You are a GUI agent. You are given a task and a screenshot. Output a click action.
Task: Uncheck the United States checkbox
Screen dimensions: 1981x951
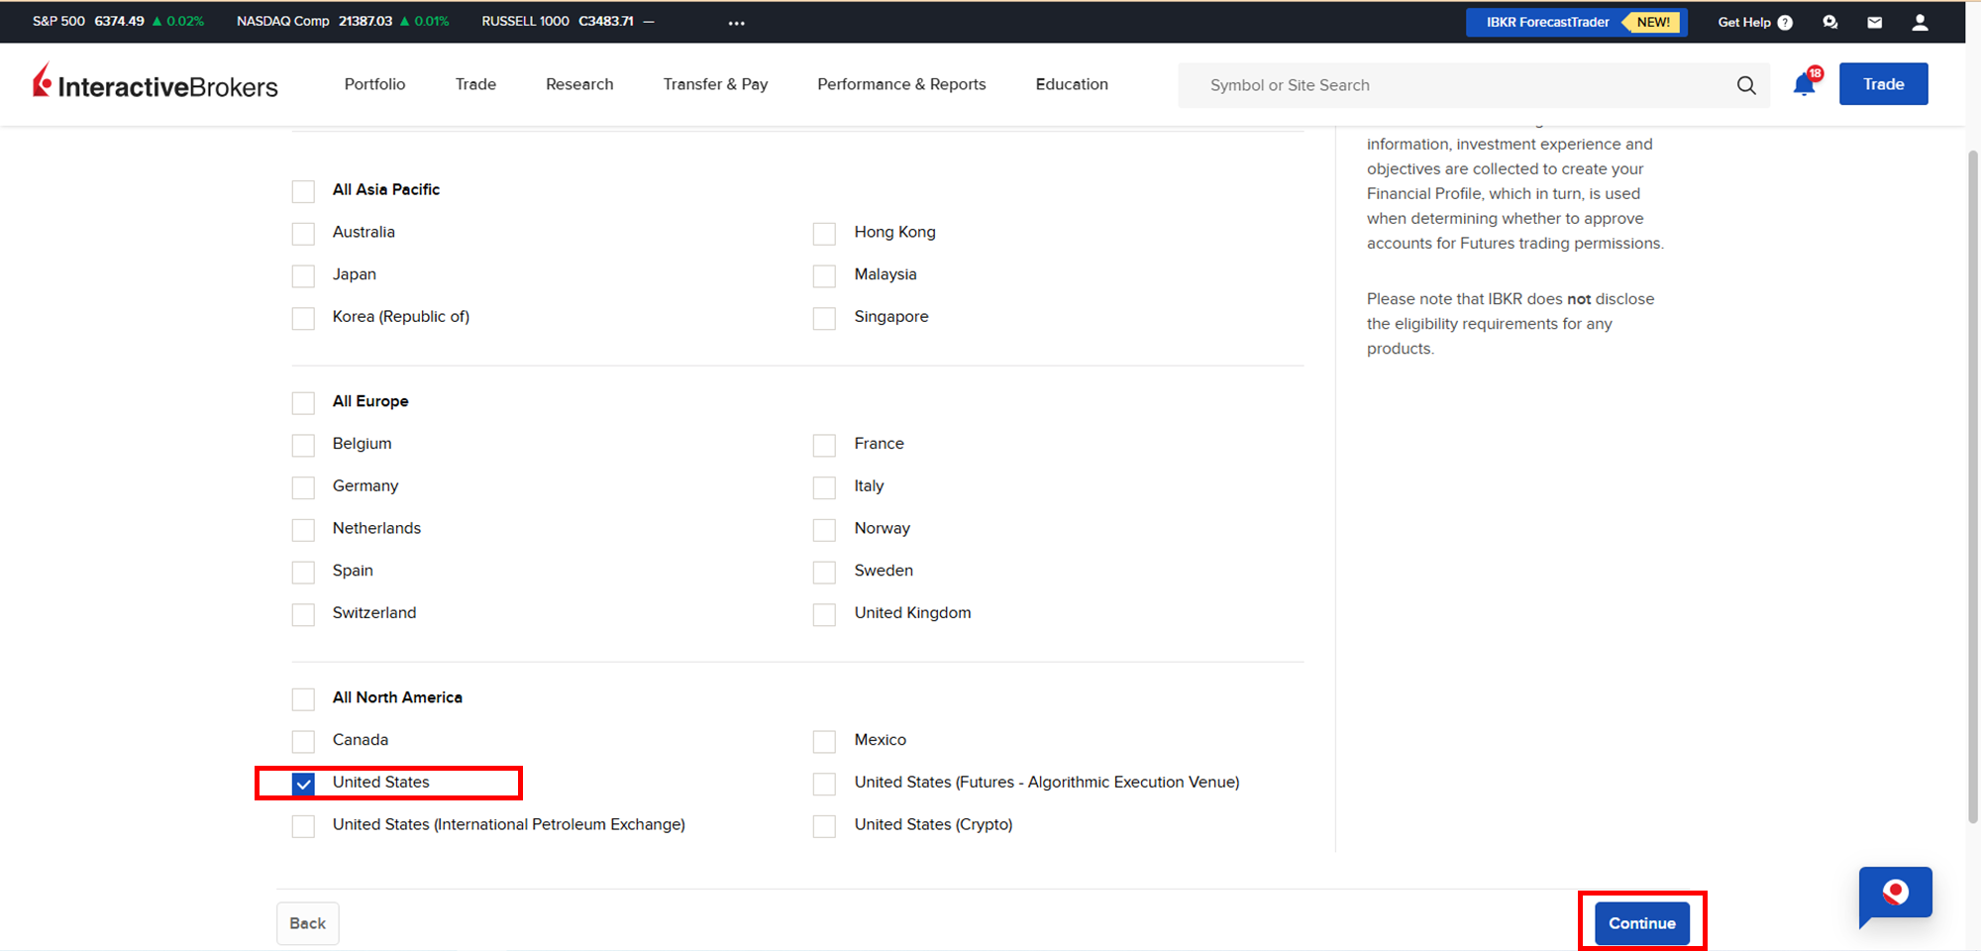[x=303, y=784]
